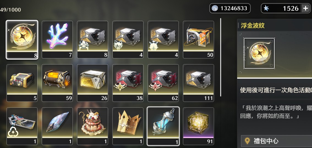Click the weapon item with clover badge

22,126
